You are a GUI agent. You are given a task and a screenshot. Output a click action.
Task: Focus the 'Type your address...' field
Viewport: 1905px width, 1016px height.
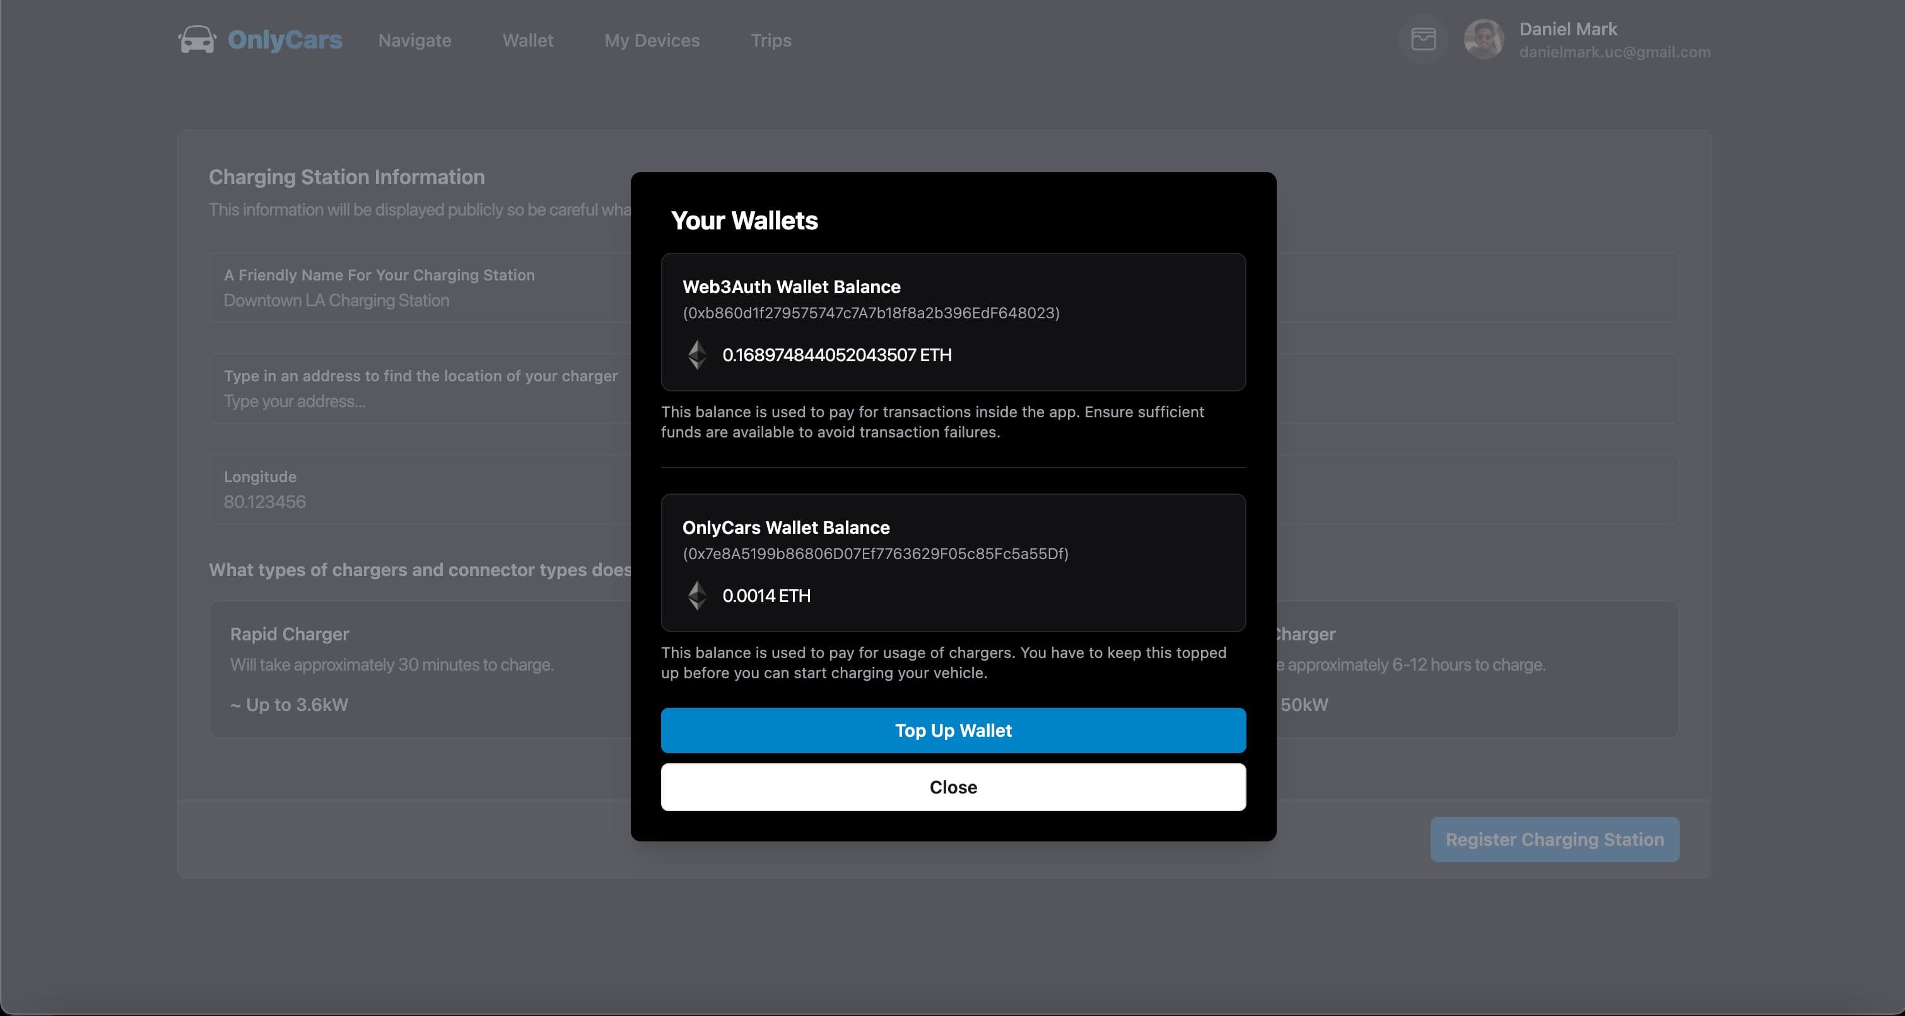tap(420, 389)
